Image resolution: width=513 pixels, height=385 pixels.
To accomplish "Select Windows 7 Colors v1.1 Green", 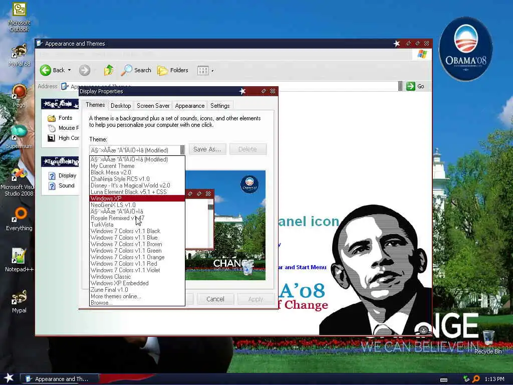I will [137, 251].
